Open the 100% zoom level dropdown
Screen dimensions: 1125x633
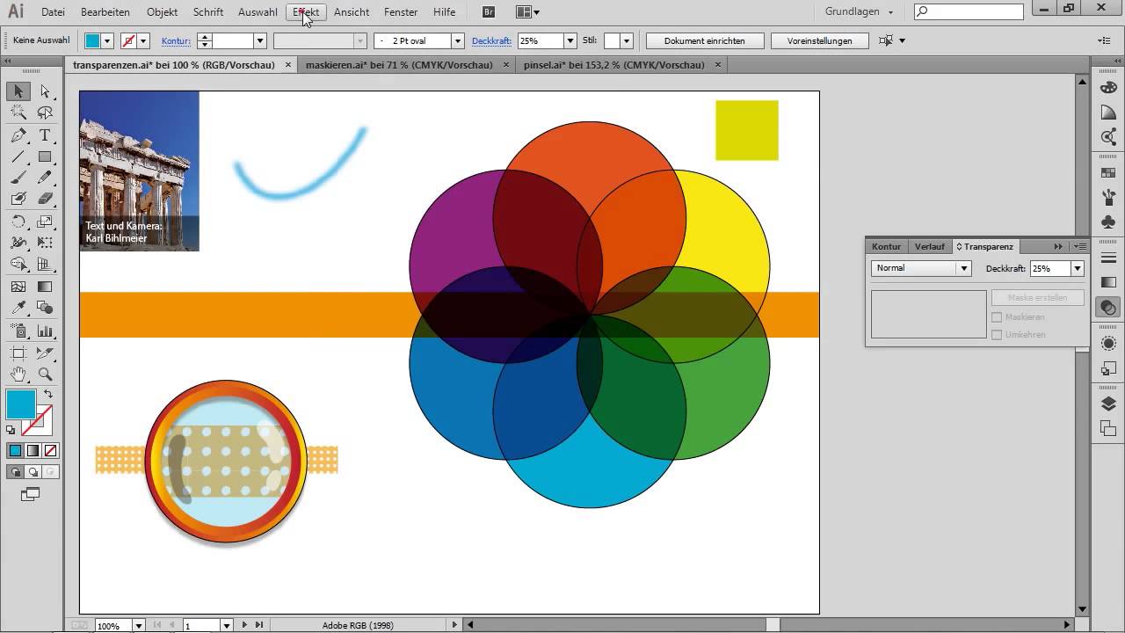click(139, 626)
